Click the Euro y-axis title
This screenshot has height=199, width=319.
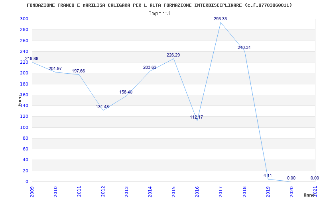(x=20, y=101)
